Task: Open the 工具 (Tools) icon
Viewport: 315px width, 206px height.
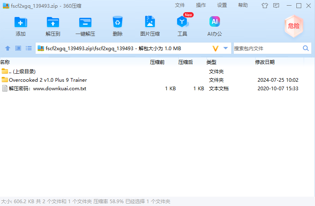Action: click(182, 22)
